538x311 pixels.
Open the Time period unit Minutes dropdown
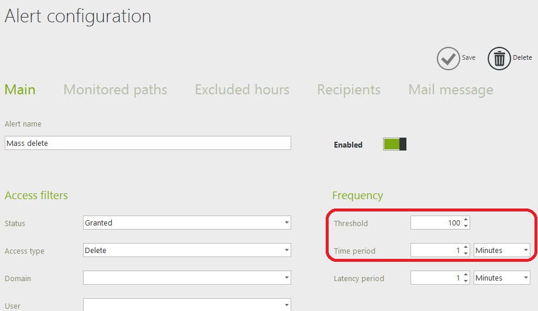(x=502, y=250)
